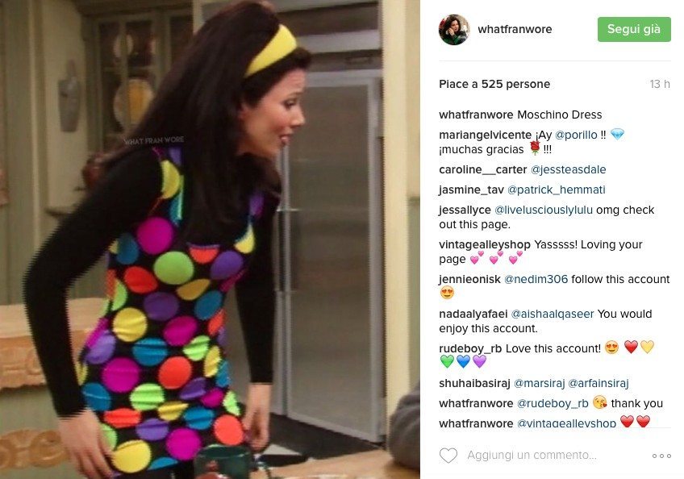The image size is (684, 479).
Task: Open the @aishaalqaseer mention
Action: pos(553,314)
